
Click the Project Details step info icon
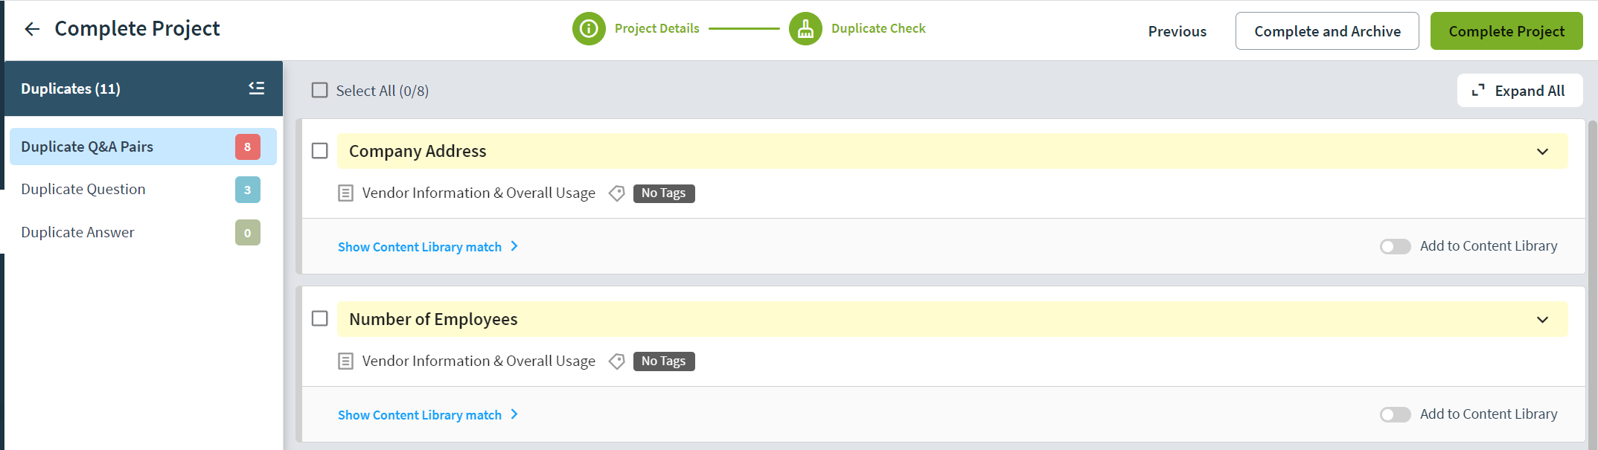[x=589, y=29]
